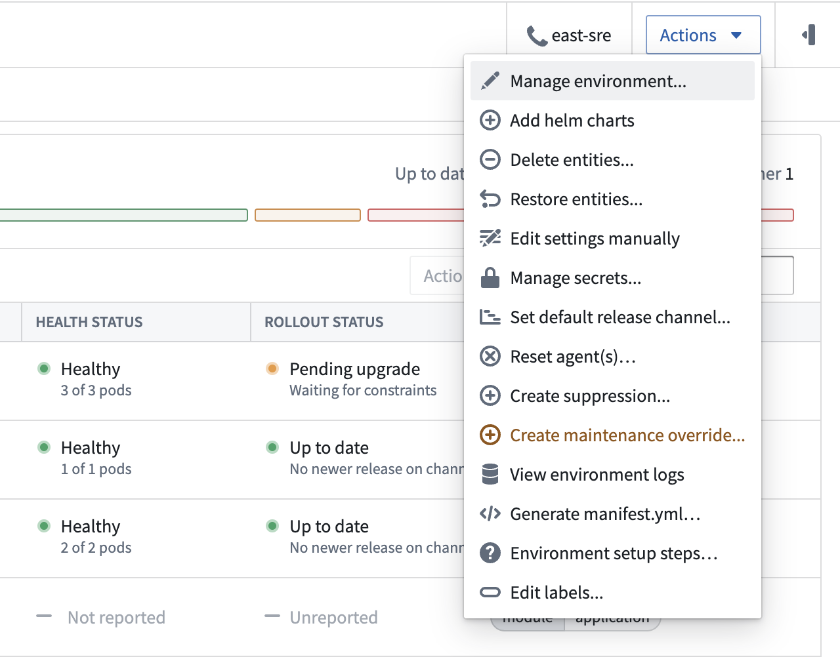Click the minus-circle icon for Delete entities
This screenshot has width=840, height=657.
pos(490,159)
